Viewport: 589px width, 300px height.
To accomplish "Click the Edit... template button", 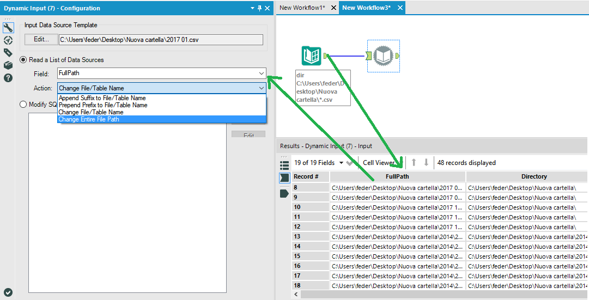I will [x=40, y=39].
